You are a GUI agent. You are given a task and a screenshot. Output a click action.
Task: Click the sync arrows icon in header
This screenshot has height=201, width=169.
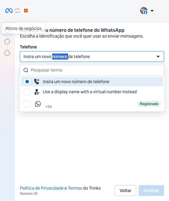(17, 11)
